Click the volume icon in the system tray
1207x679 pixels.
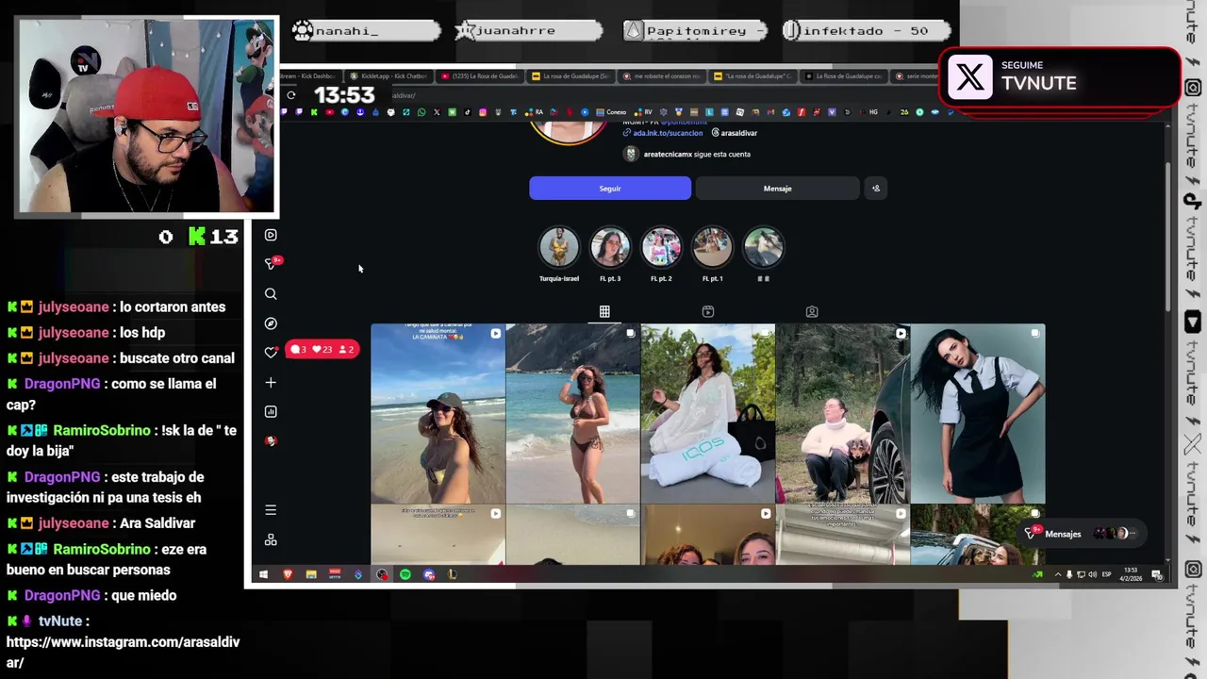pos(1092,574)
